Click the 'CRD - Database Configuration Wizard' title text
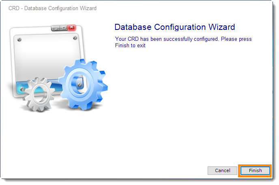This screenshot has height=185, width=279. point(52,8)
